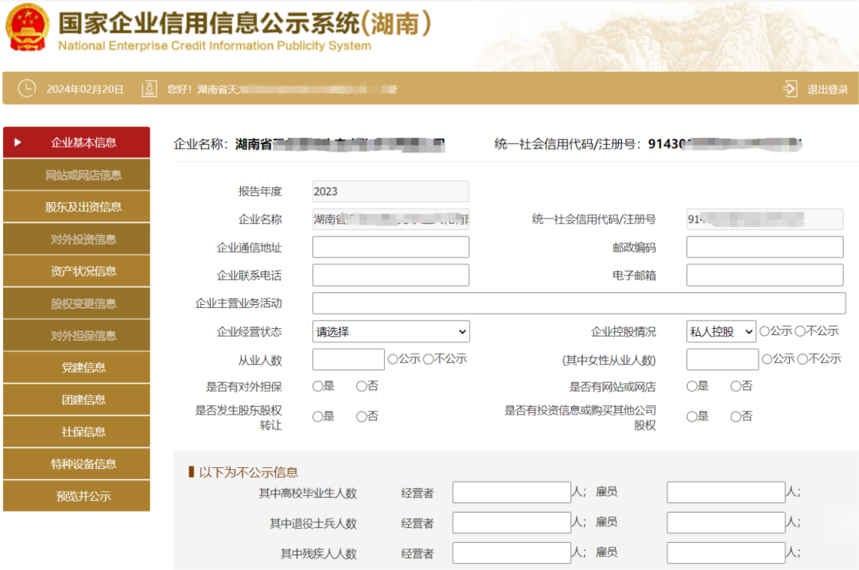Select 否 for 是否有投资信息或购买其他公司股权
The image size is (859, 570).
pyautogui.click(x=736, y=417)
